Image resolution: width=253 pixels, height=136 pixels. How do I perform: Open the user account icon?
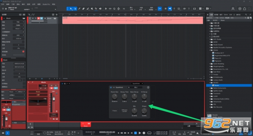[x=233, y=9]
